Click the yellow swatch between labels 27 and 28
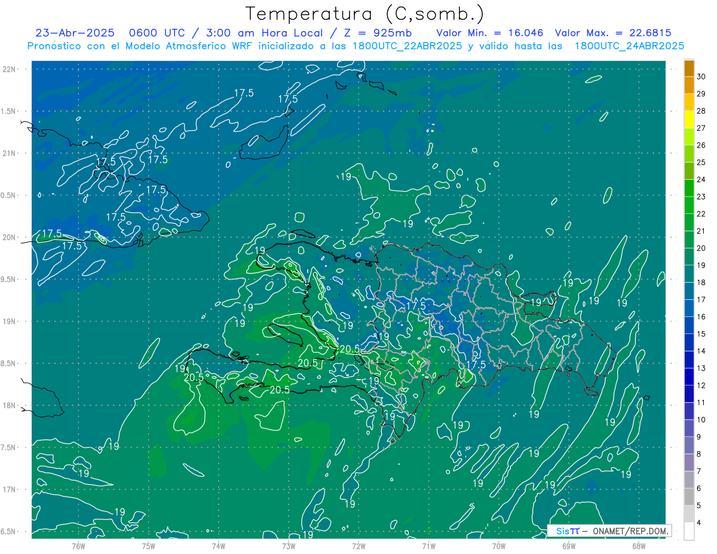The height and width of the screenshot is (554, 717). pos(689,120)
